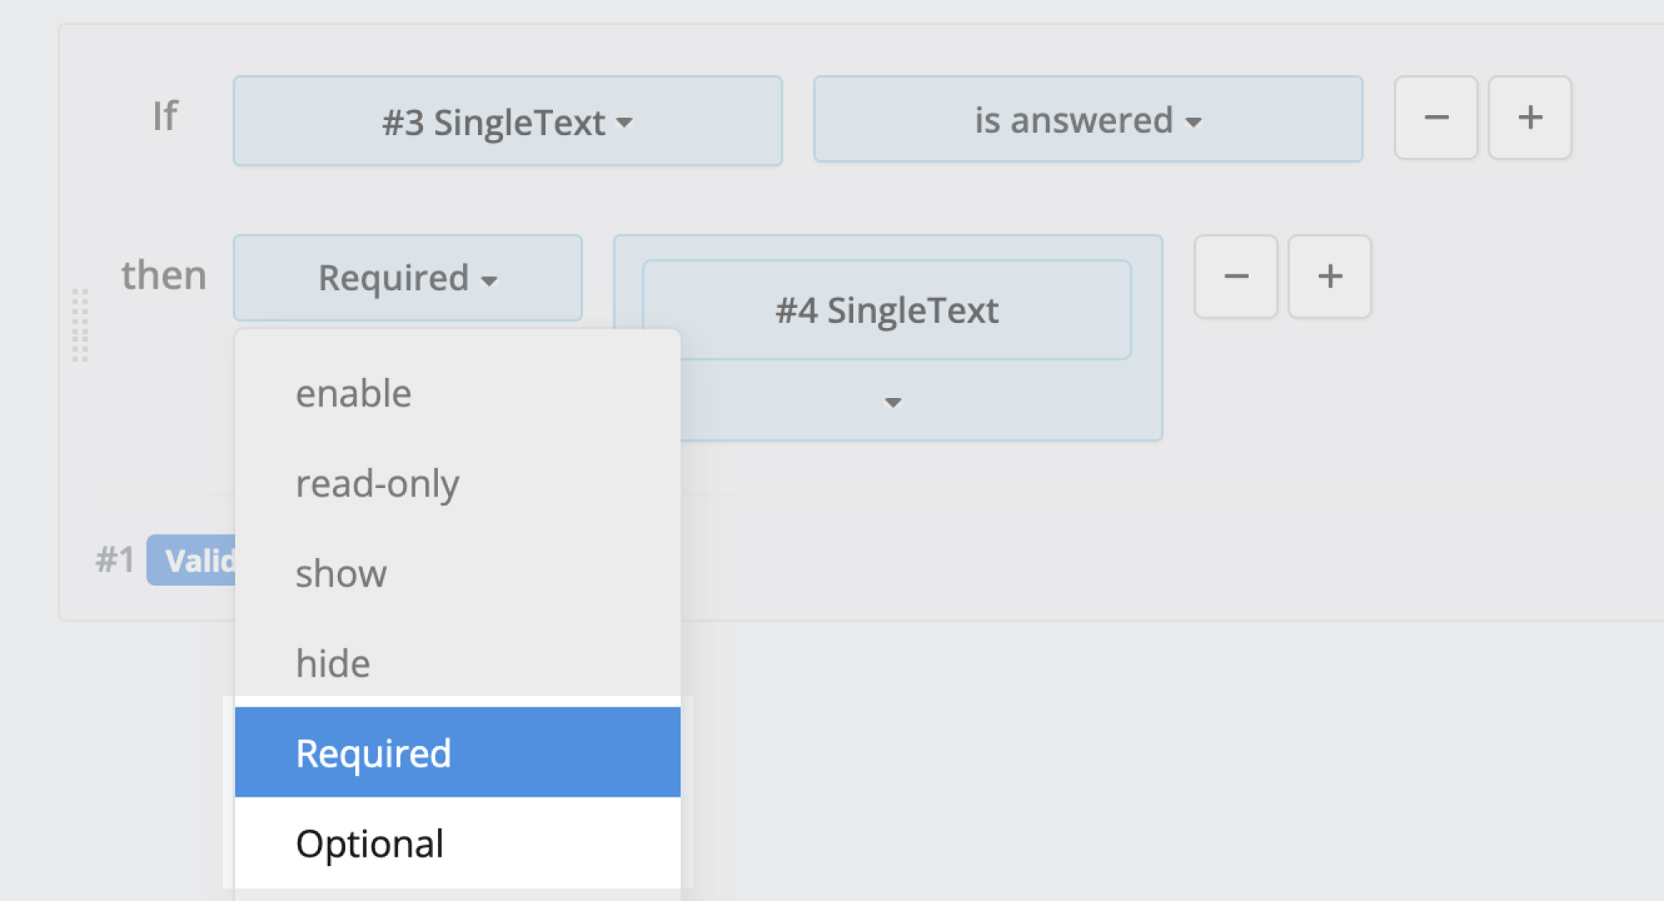The width and height of the screenshot is (1664, 901).
Task: Remove the If condition with minus button
Action: (x=1435, y=118)
